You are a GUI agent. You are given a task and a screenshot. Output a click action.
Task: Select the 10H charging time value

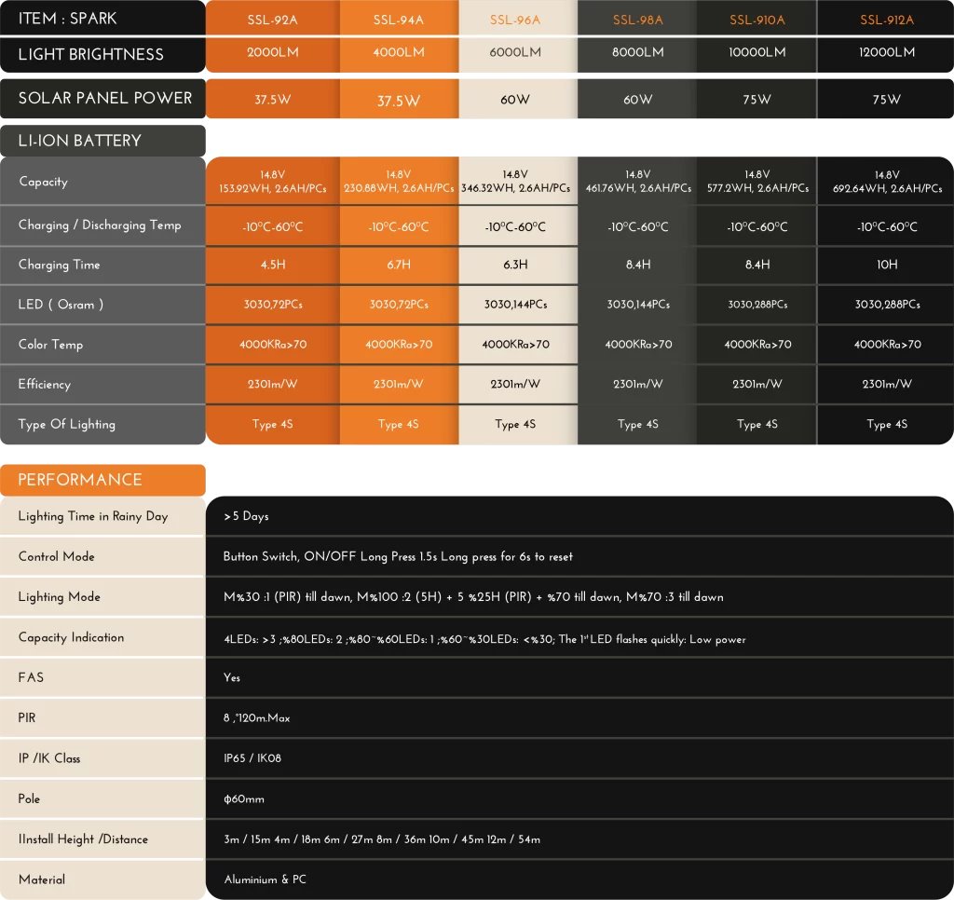[886, 265]
